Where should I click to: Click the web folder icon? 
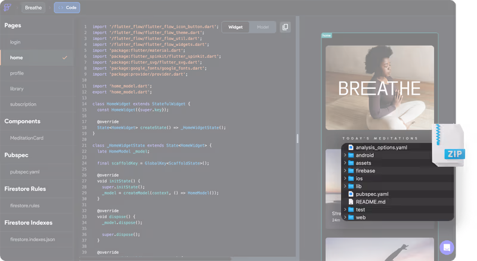351,217
